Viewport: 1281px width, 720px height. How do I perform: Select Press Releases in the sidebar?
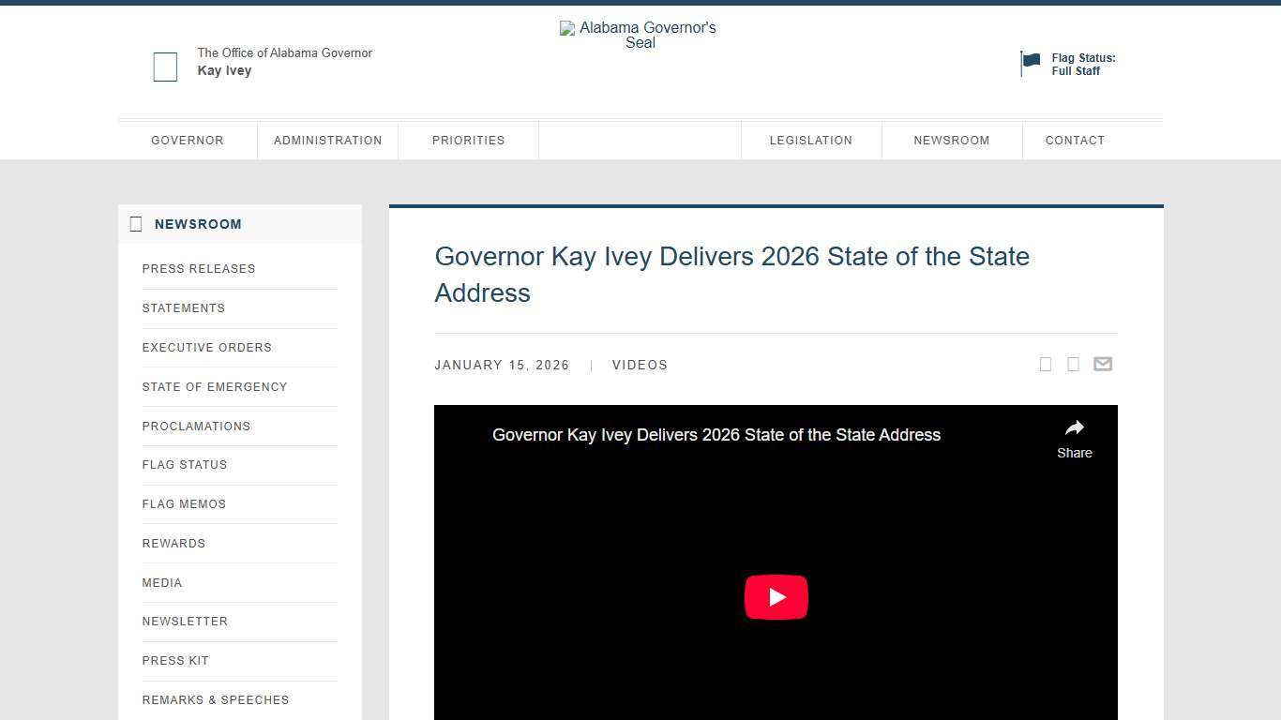pos(199,269)
